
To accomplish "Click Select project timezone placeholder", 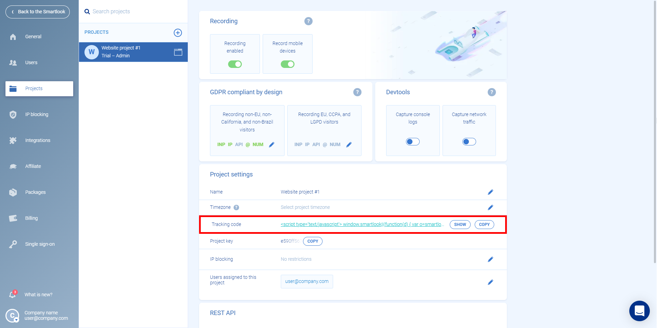I will (305, 208).
